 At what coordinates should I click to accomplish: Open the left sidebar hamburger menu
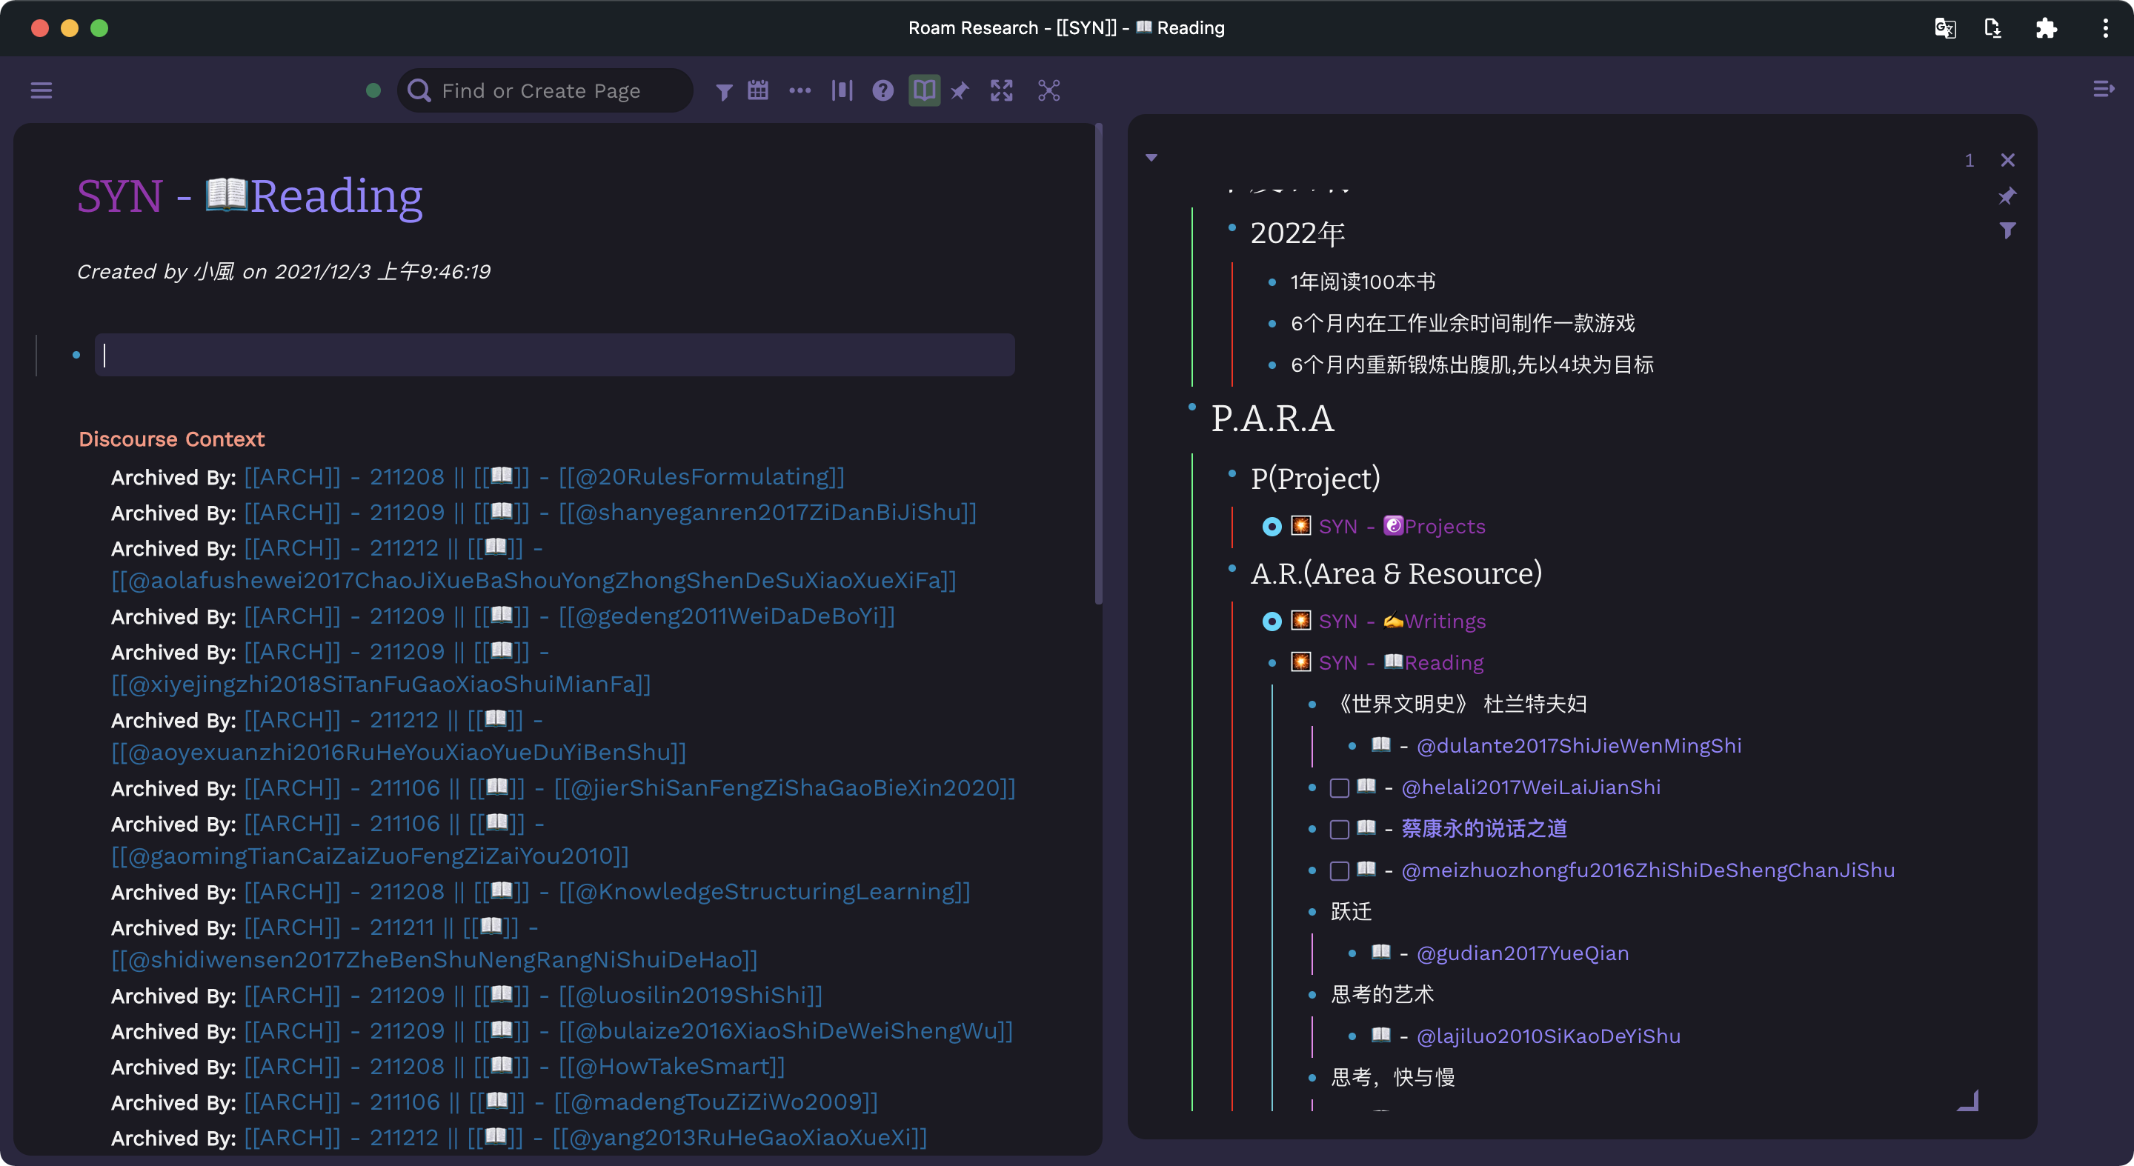point(41,90)
